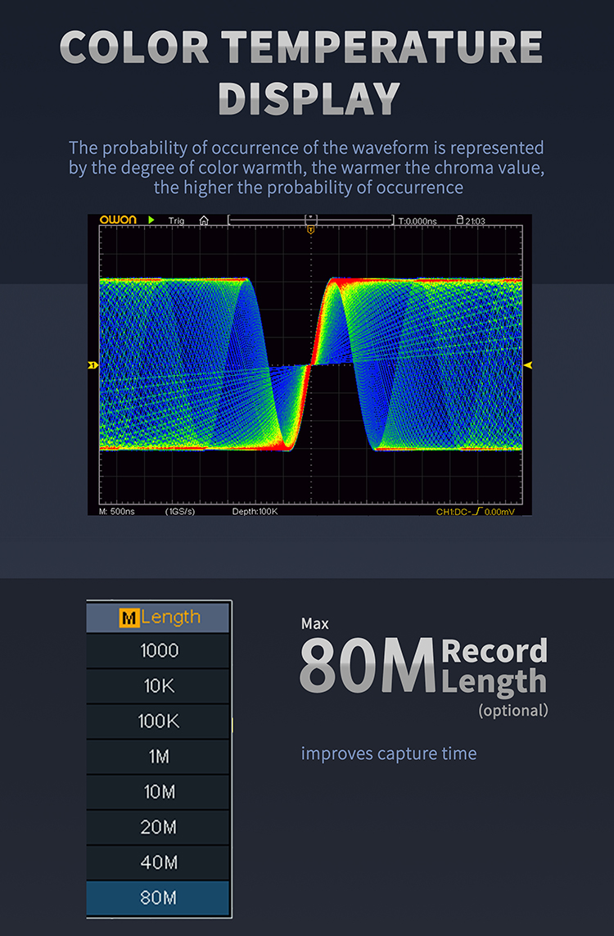Set record length to 10M

click(x=159, y=792)
